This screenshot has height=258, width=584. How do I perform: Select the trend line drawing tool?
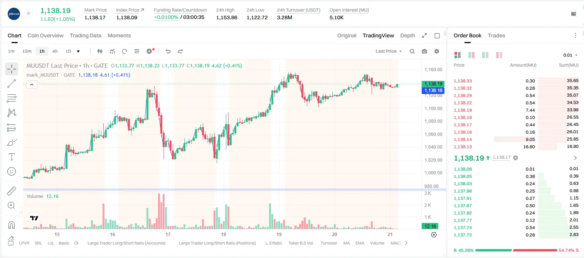pos(12,84)
